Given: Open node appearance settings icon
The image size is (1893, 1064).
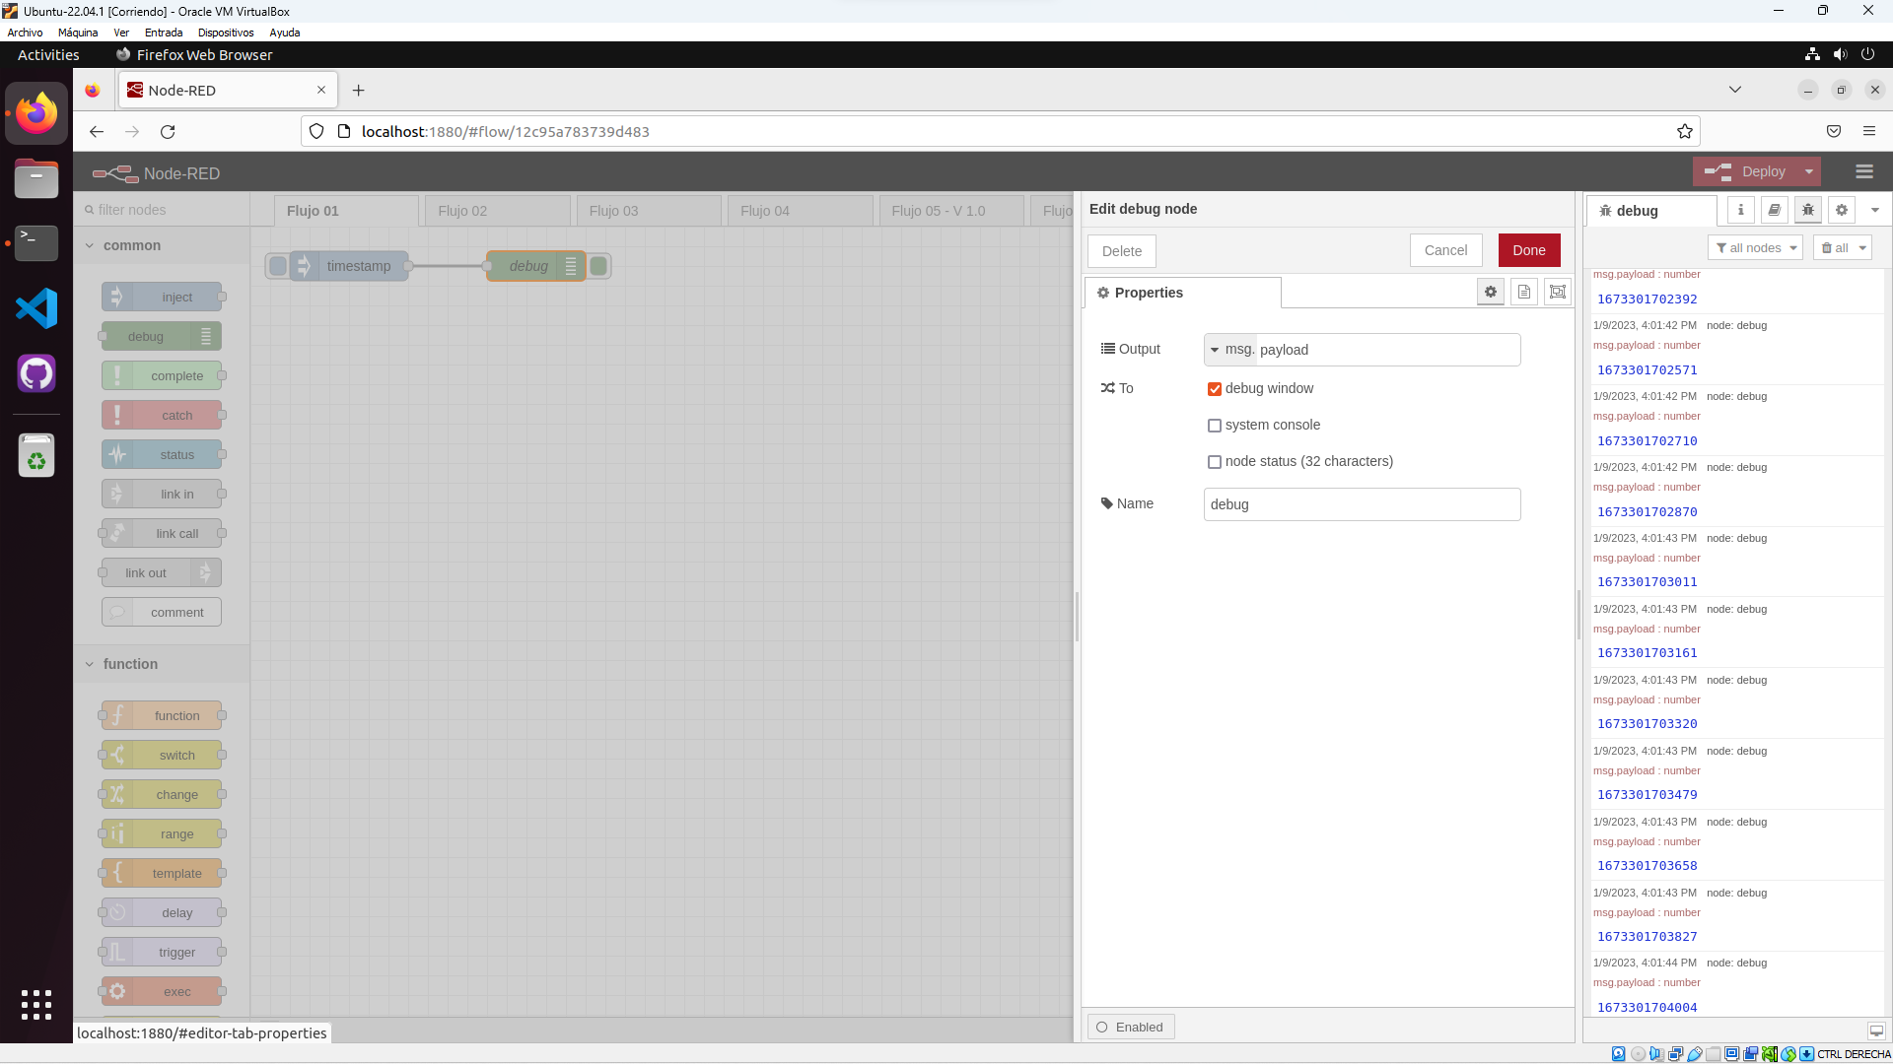Looking at the screenshot, I should point(1558,292).
